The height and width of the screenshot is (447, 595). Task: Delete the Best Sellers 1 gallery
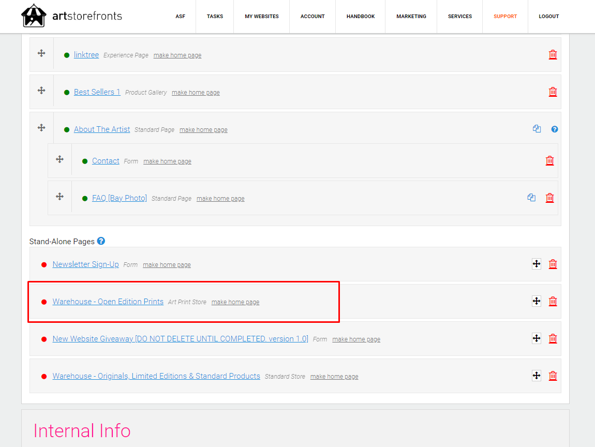[553, 92]
